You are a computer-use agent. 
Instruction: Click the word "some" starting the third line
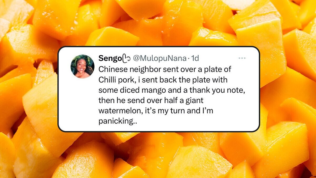pos(107,90)
